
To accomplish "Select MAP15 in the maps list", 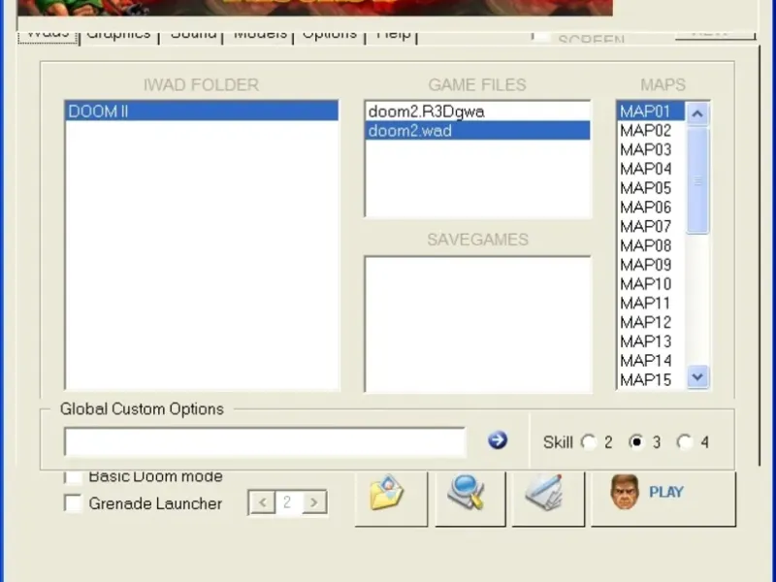I will [x=651, y=380].
